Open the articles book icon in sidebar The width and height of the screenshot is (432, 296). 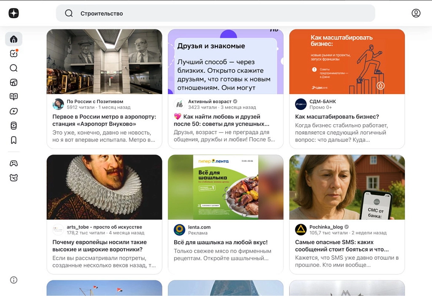(x=13, y=97)
